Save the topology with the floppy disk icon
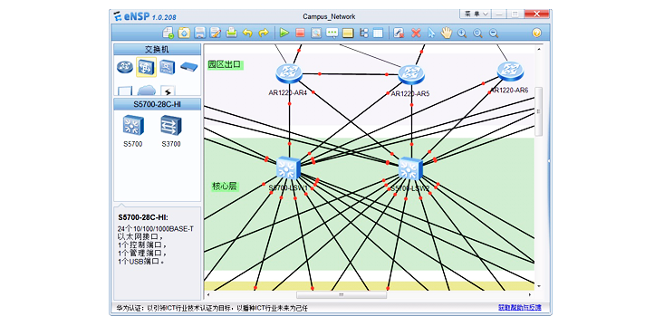The width and height of the screenshot is (645, 326). click(200, 33)
